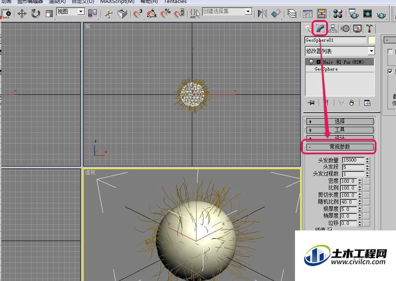Open the MAXScript(M) menu
Viewport: 396px width, 281px height.
[x=117, y=2]
